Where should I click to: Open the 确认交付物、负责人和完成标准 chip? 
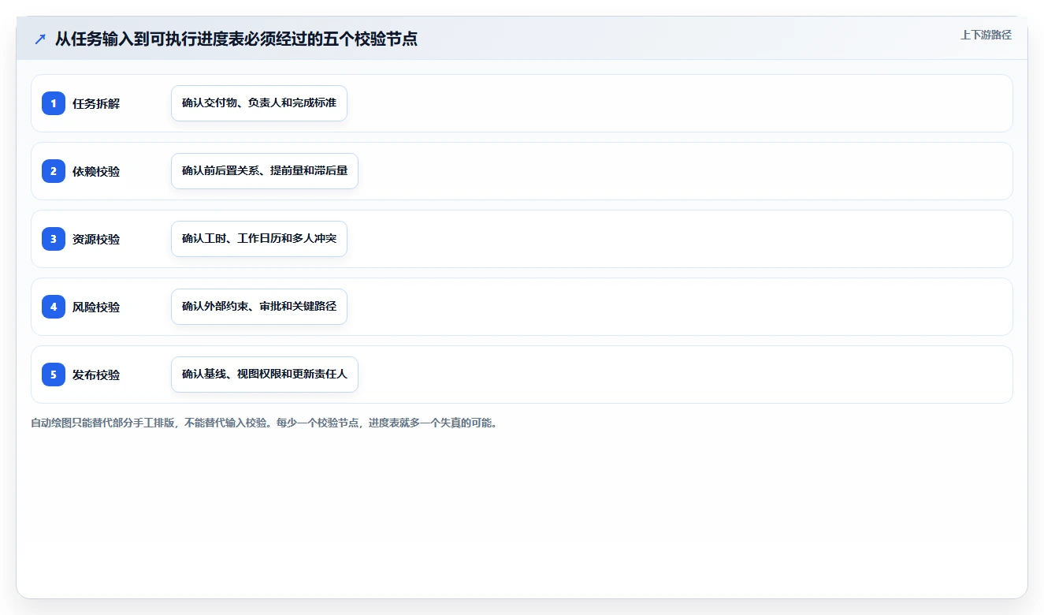click(x=259, y=103)
